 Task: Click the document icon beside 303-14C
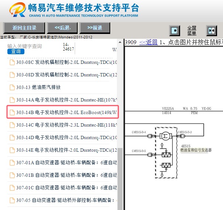coord(12,125)
